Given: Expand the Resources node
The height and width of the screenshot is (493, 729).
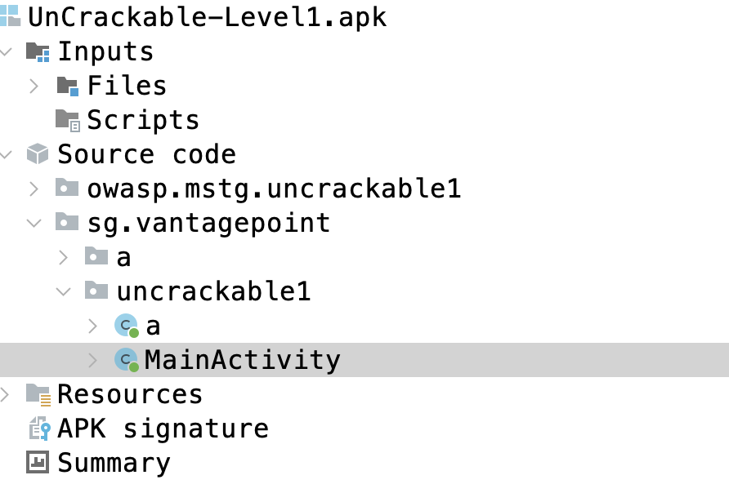Looking at the screenshot, I should coord(5,394).
